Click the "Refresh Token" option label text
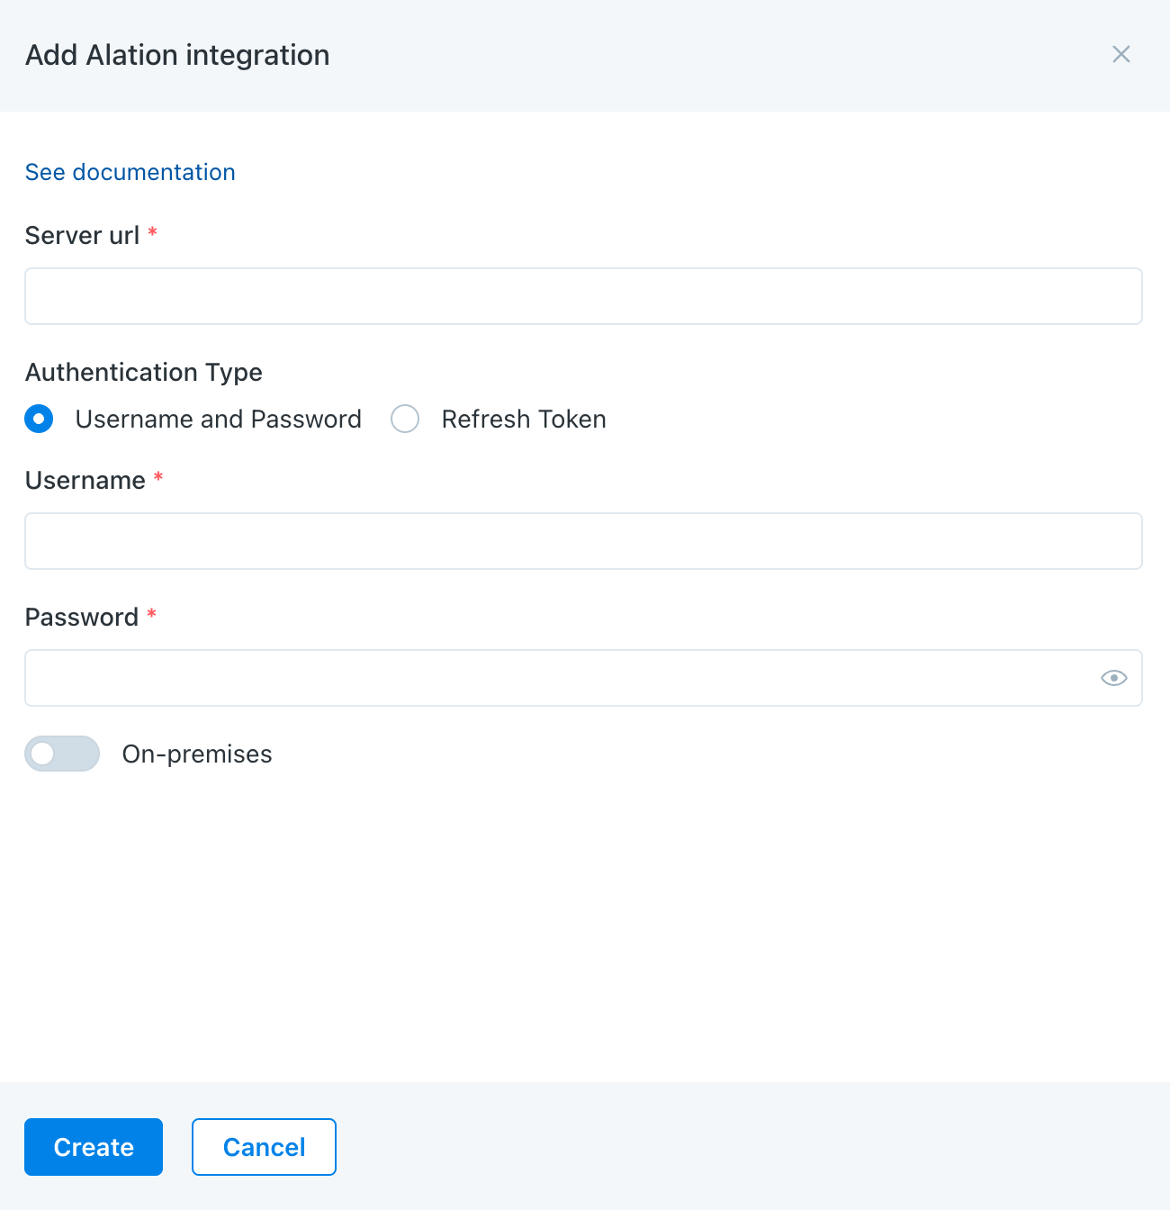 click(x=523, y=420)
